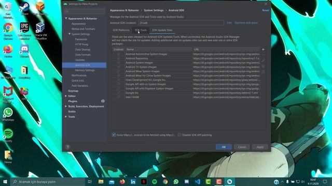The image size is (332, 186).
Task: Switch to Android Studio in the taskbar
Action: tap(229, 181)
